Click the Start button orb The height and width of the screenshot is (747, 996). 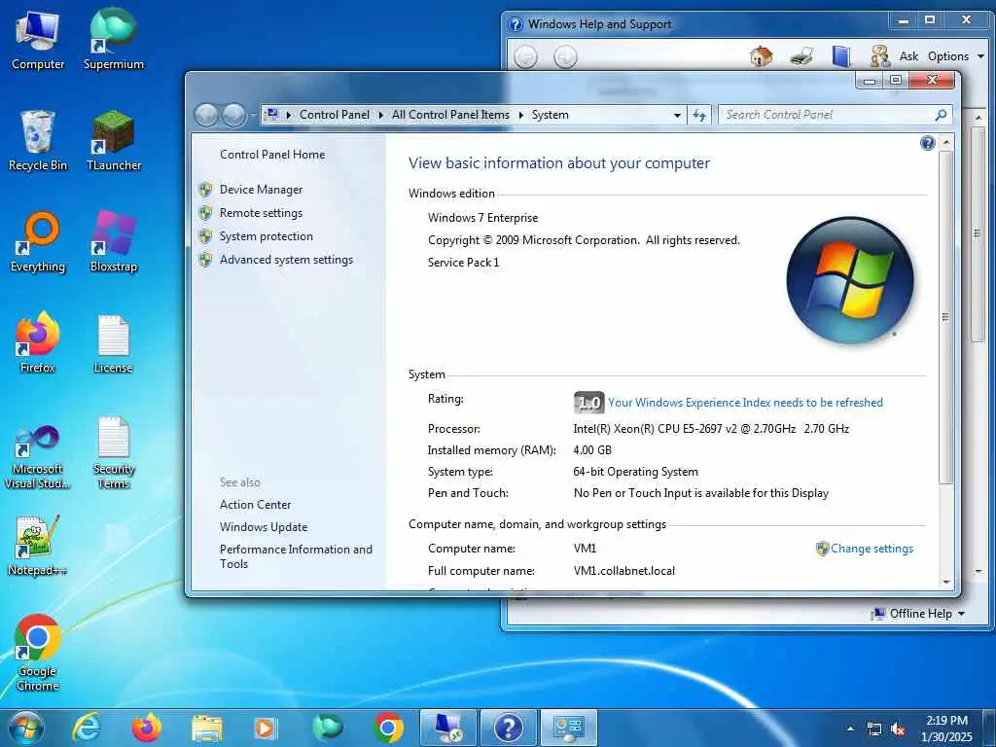coord(26,728)
